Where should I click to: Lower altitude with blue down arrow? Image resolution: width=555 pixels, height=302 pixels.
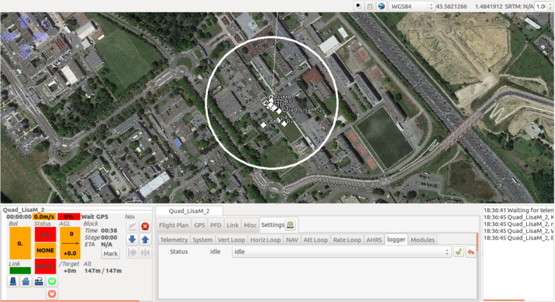[x=132, y=240]
